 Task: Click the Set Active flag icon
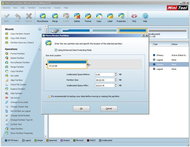(x=7, y=98)
